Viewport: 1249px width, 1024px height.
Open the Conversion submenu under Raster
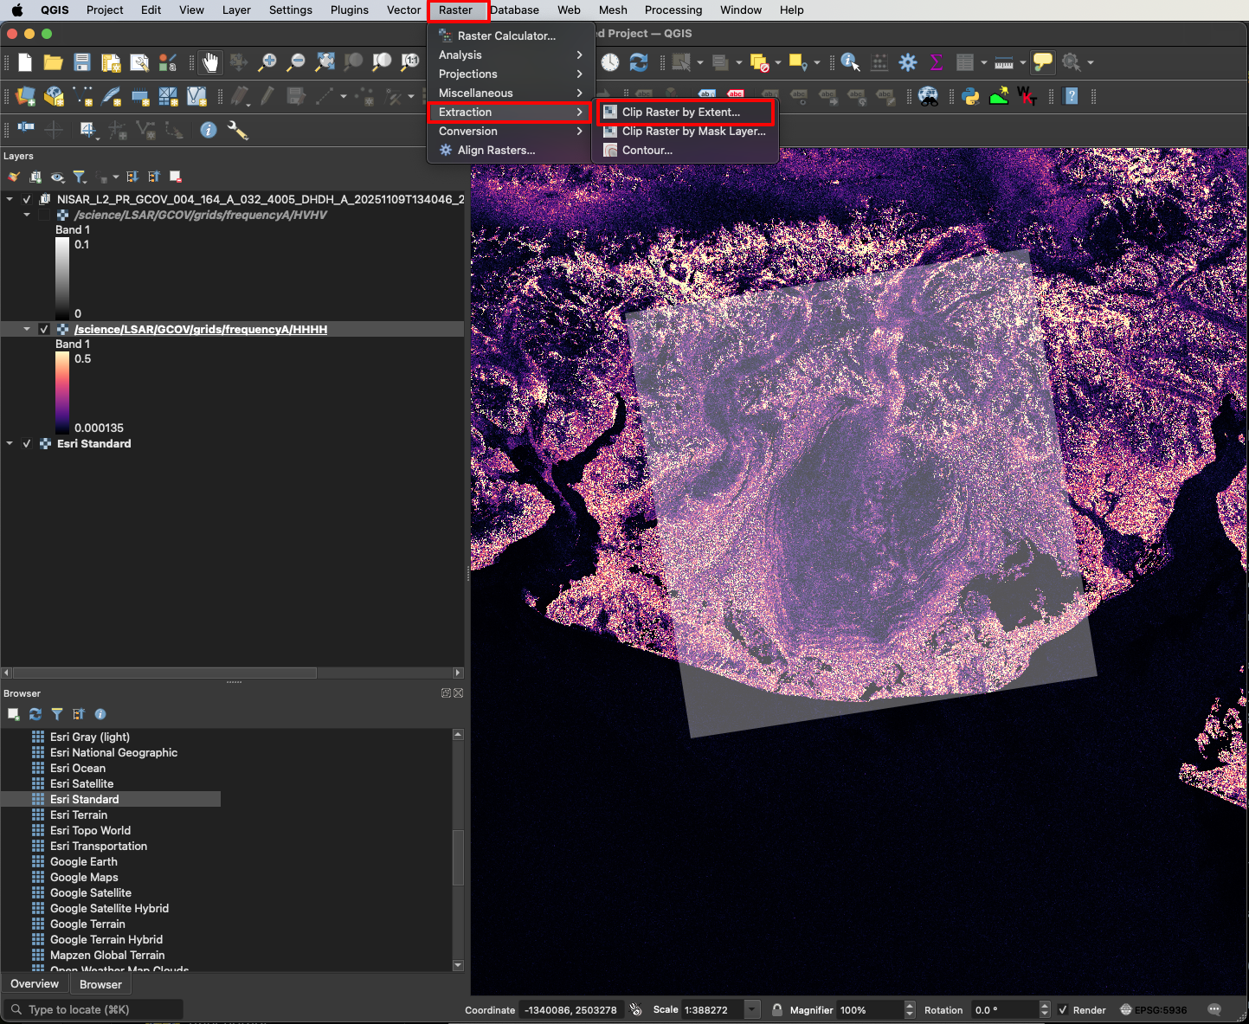coord(467,131)
